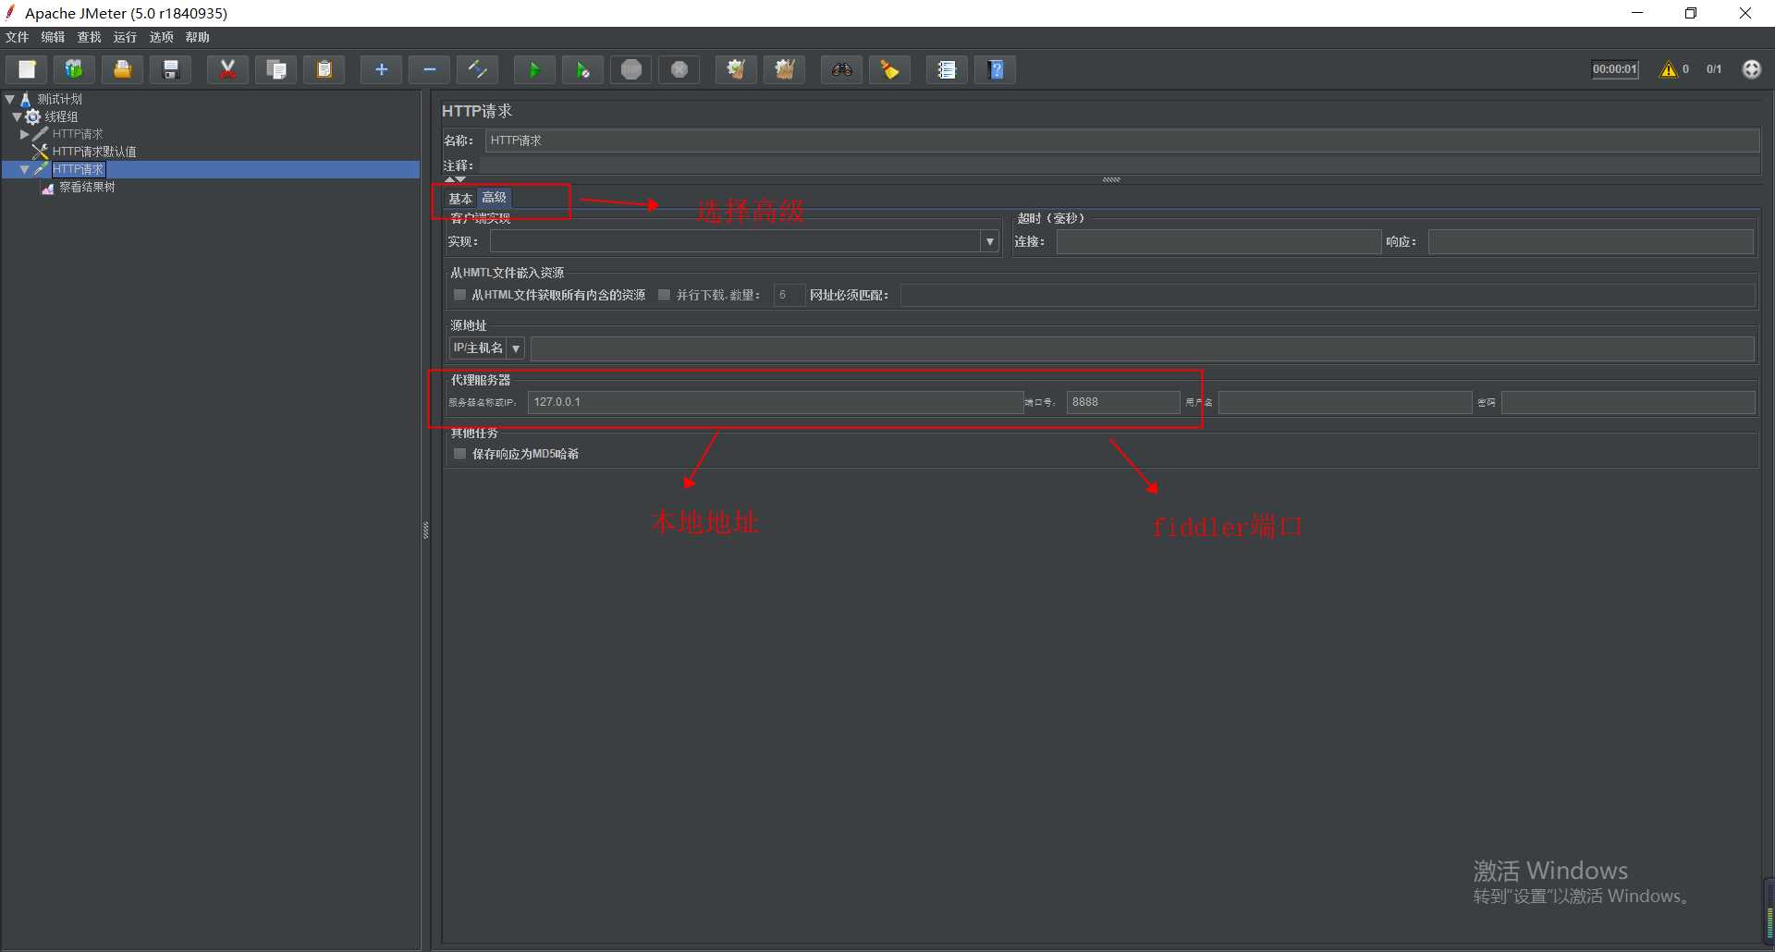Collapse the selected HTTP请求 node arrow
The width and height of the screenshot is (1775, 952).
click(x=25, y=169)
